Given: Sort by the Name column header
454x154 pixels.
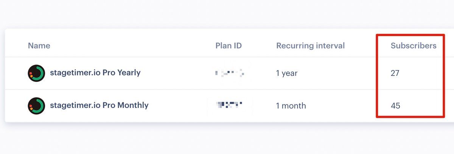Looking at the screenshot, I should click(x=39, y=46).
